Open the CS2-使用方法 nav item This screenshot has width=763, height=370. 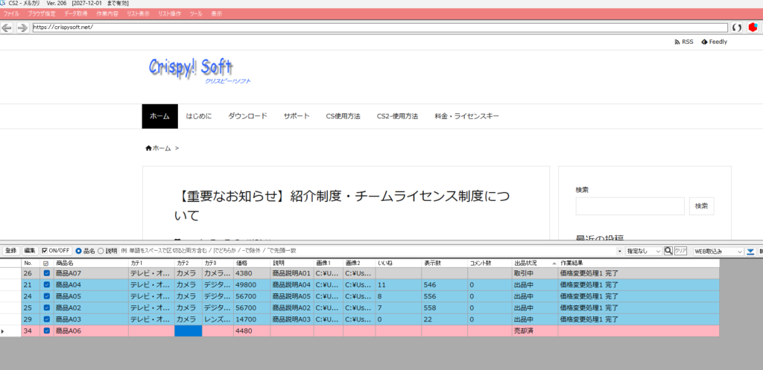(398, 116)
